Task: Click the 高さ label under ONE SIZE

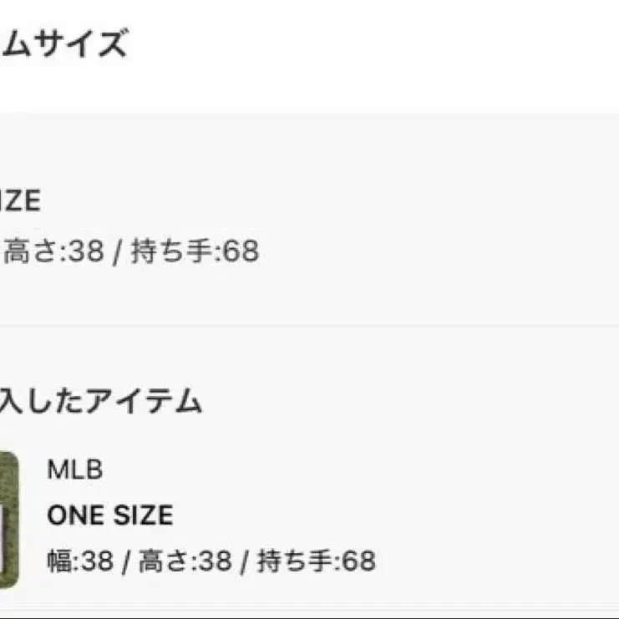Action: point(156,560)
